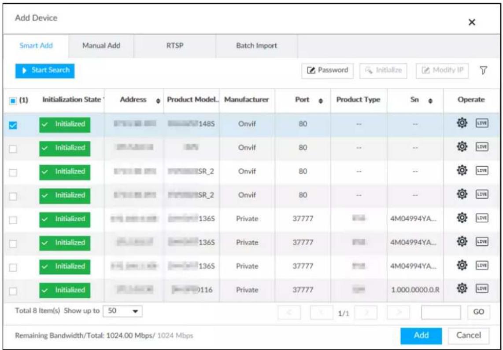This screenshot has width=503, height=350.
Task: Jump to the last page arrow
Action: (x=399, y=312)
